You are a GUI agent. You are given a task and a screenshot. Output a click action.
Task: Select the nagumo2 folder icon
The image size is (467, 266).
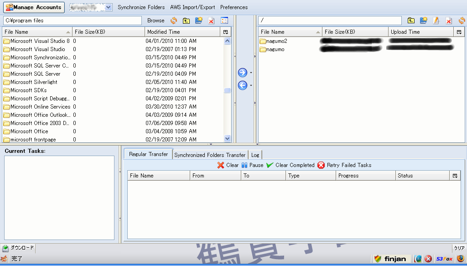[x=262, y=41]
